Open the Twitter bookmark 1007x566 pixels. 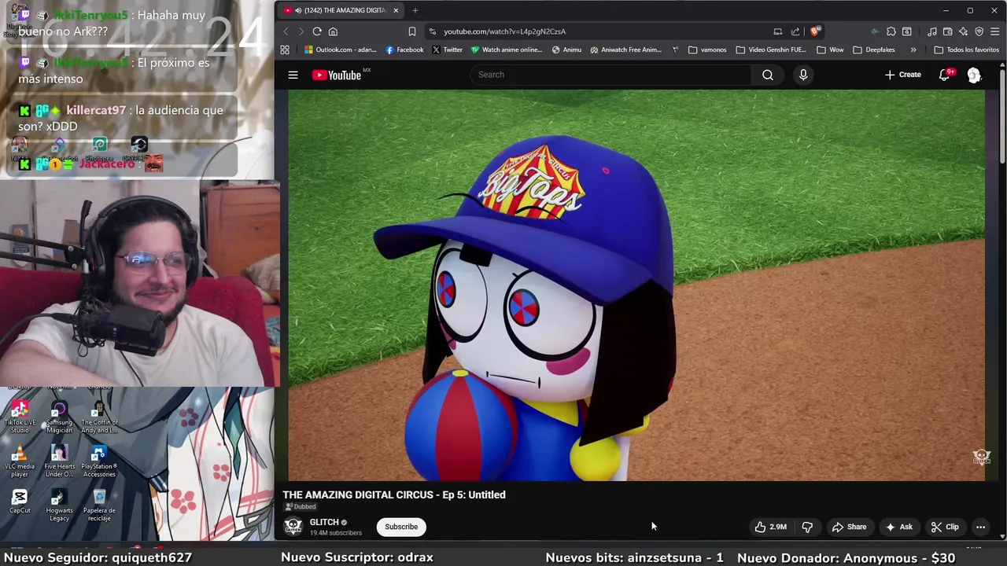447,50
